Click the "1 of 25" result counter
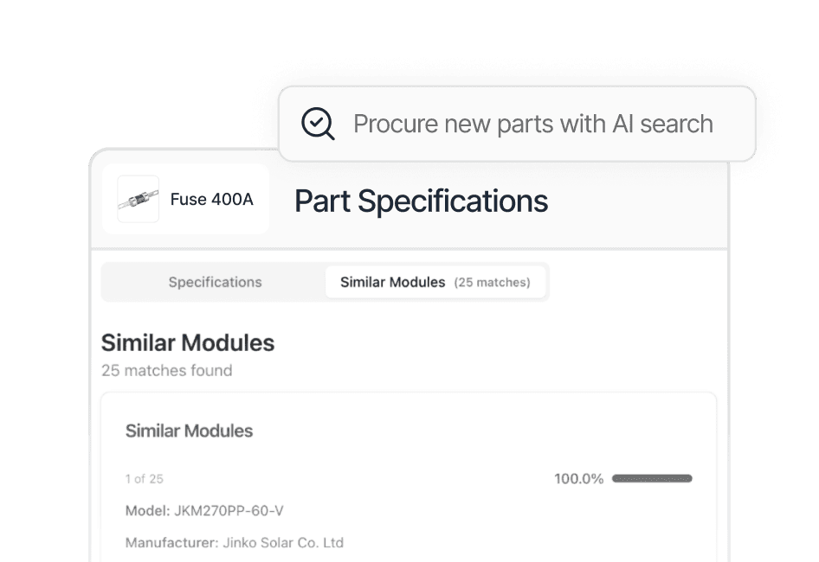Screen dimensions: 819x562 point(145,478)
